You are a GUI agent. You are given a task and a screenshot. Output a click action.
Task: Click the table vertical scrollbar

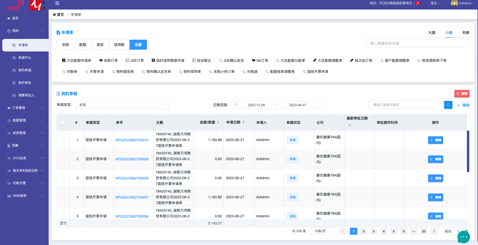point(468,151)
